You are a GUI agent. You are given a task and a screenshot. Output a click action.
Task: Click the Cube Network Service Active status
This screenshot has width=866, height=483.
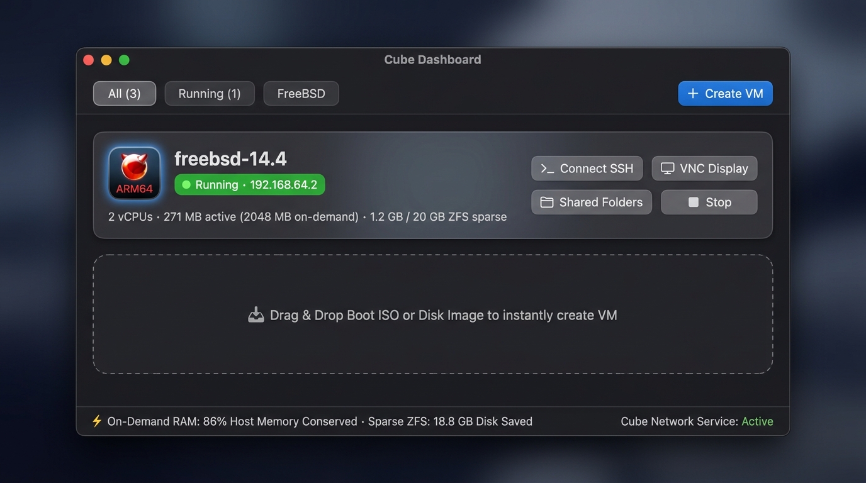697,421
